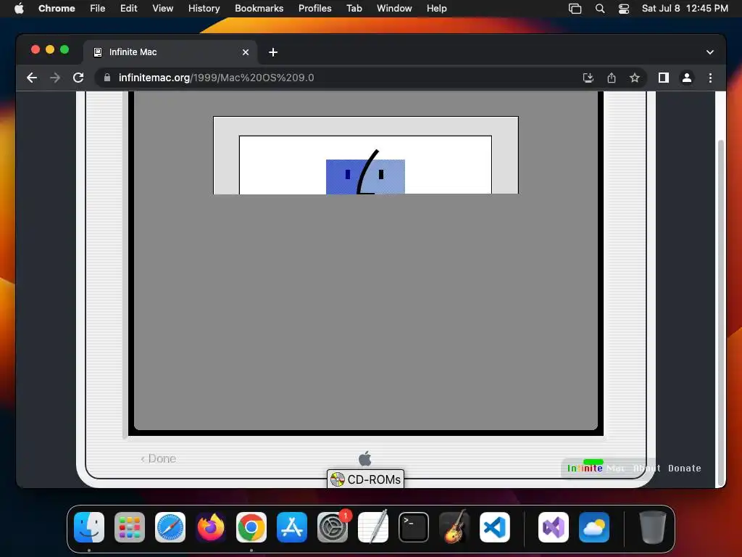
Task: Open Chrome side panel
Action: [x=664, y=78]
